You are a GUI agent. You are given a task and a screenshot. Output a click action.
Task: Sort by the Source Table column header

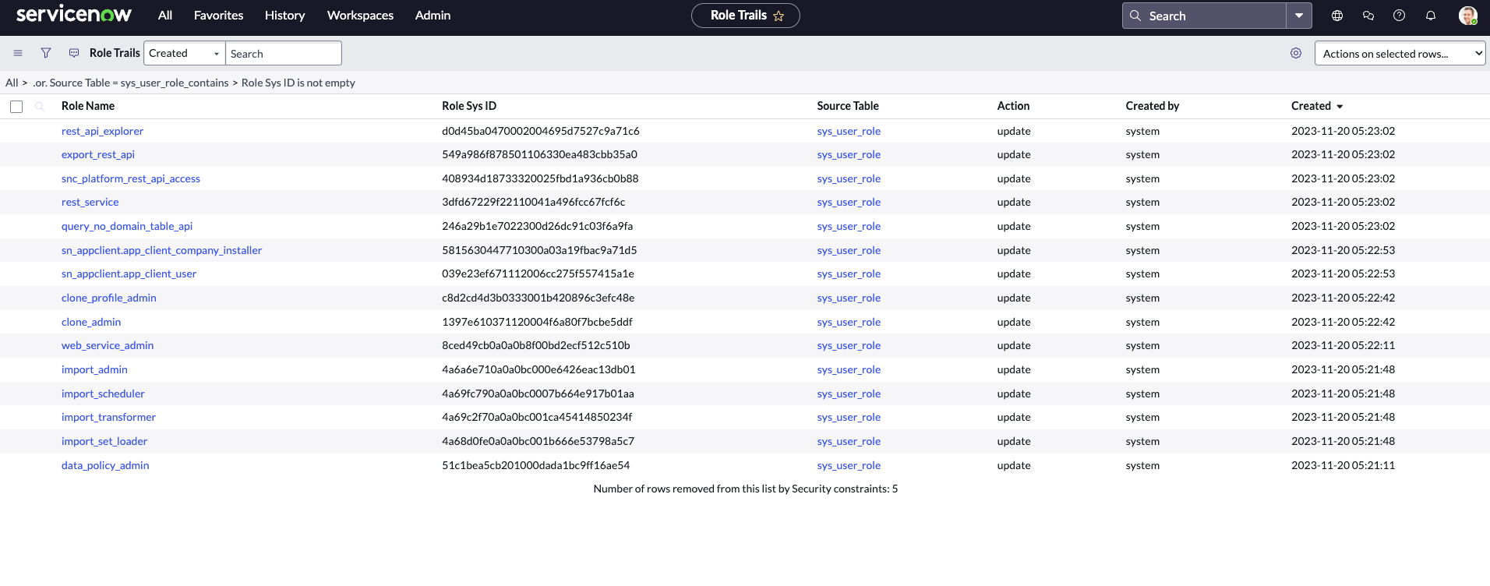coord(848,106)
